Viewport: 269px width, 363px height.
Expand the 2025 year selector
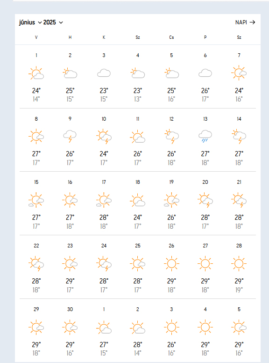click(53, 22)
